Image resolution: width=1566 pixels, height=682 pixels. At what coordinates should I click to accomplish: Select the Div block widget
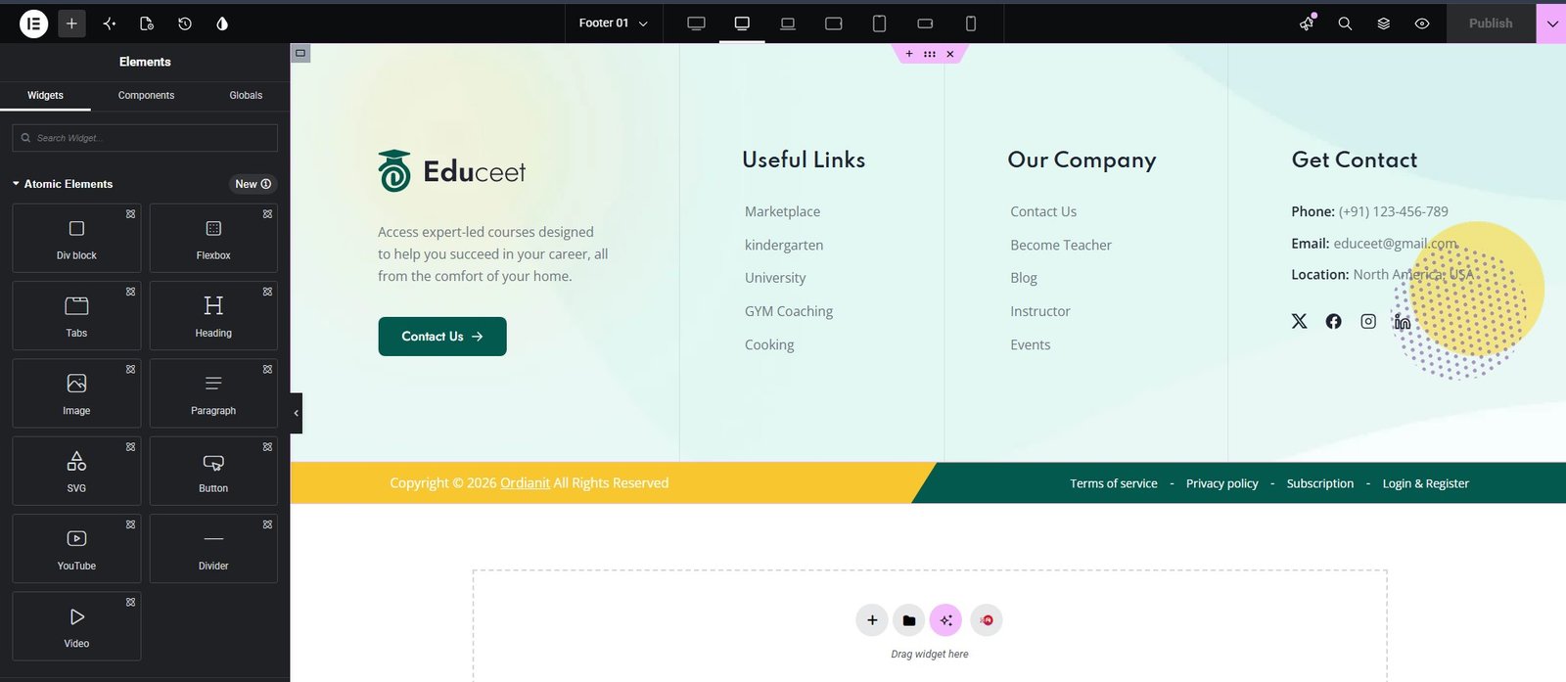[x=76, y=238]
